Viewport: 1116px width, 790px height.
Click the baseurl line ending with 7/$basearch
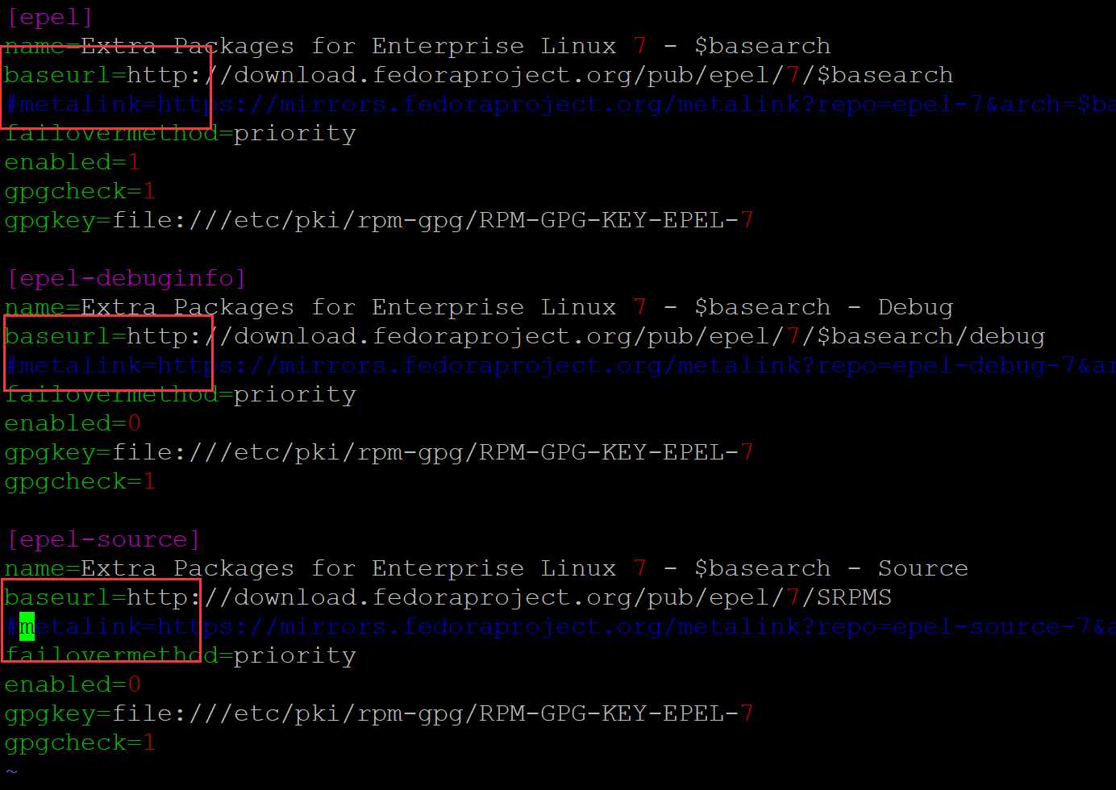[x=479, y=75]
